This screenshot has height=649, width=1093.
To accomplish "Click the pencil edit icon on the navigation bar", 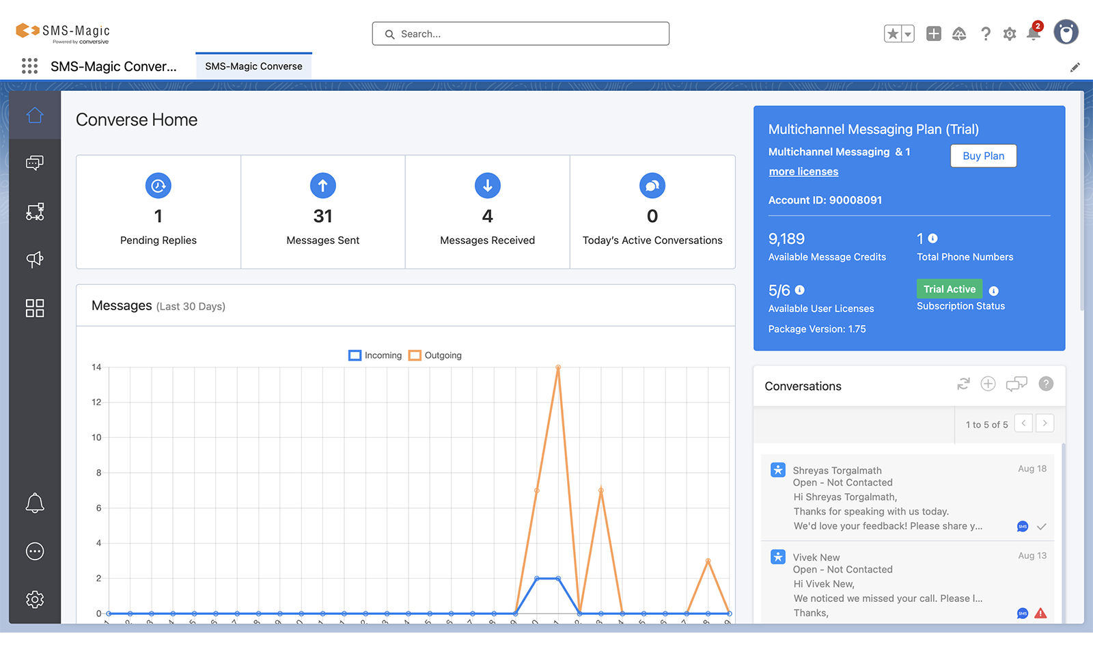I will click(x=1075, y=67).
